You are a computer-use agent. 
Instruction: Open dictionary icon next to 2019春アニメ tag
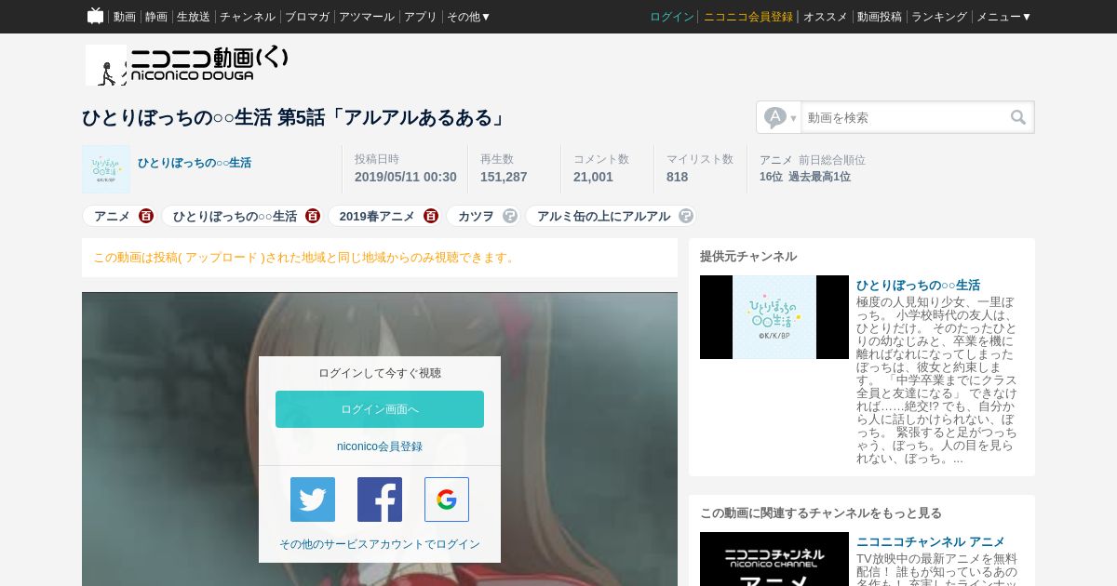pos(431,216)
